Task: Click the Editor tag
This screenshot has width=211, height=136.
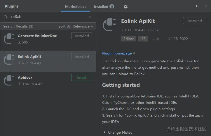Action: point(128,39)
